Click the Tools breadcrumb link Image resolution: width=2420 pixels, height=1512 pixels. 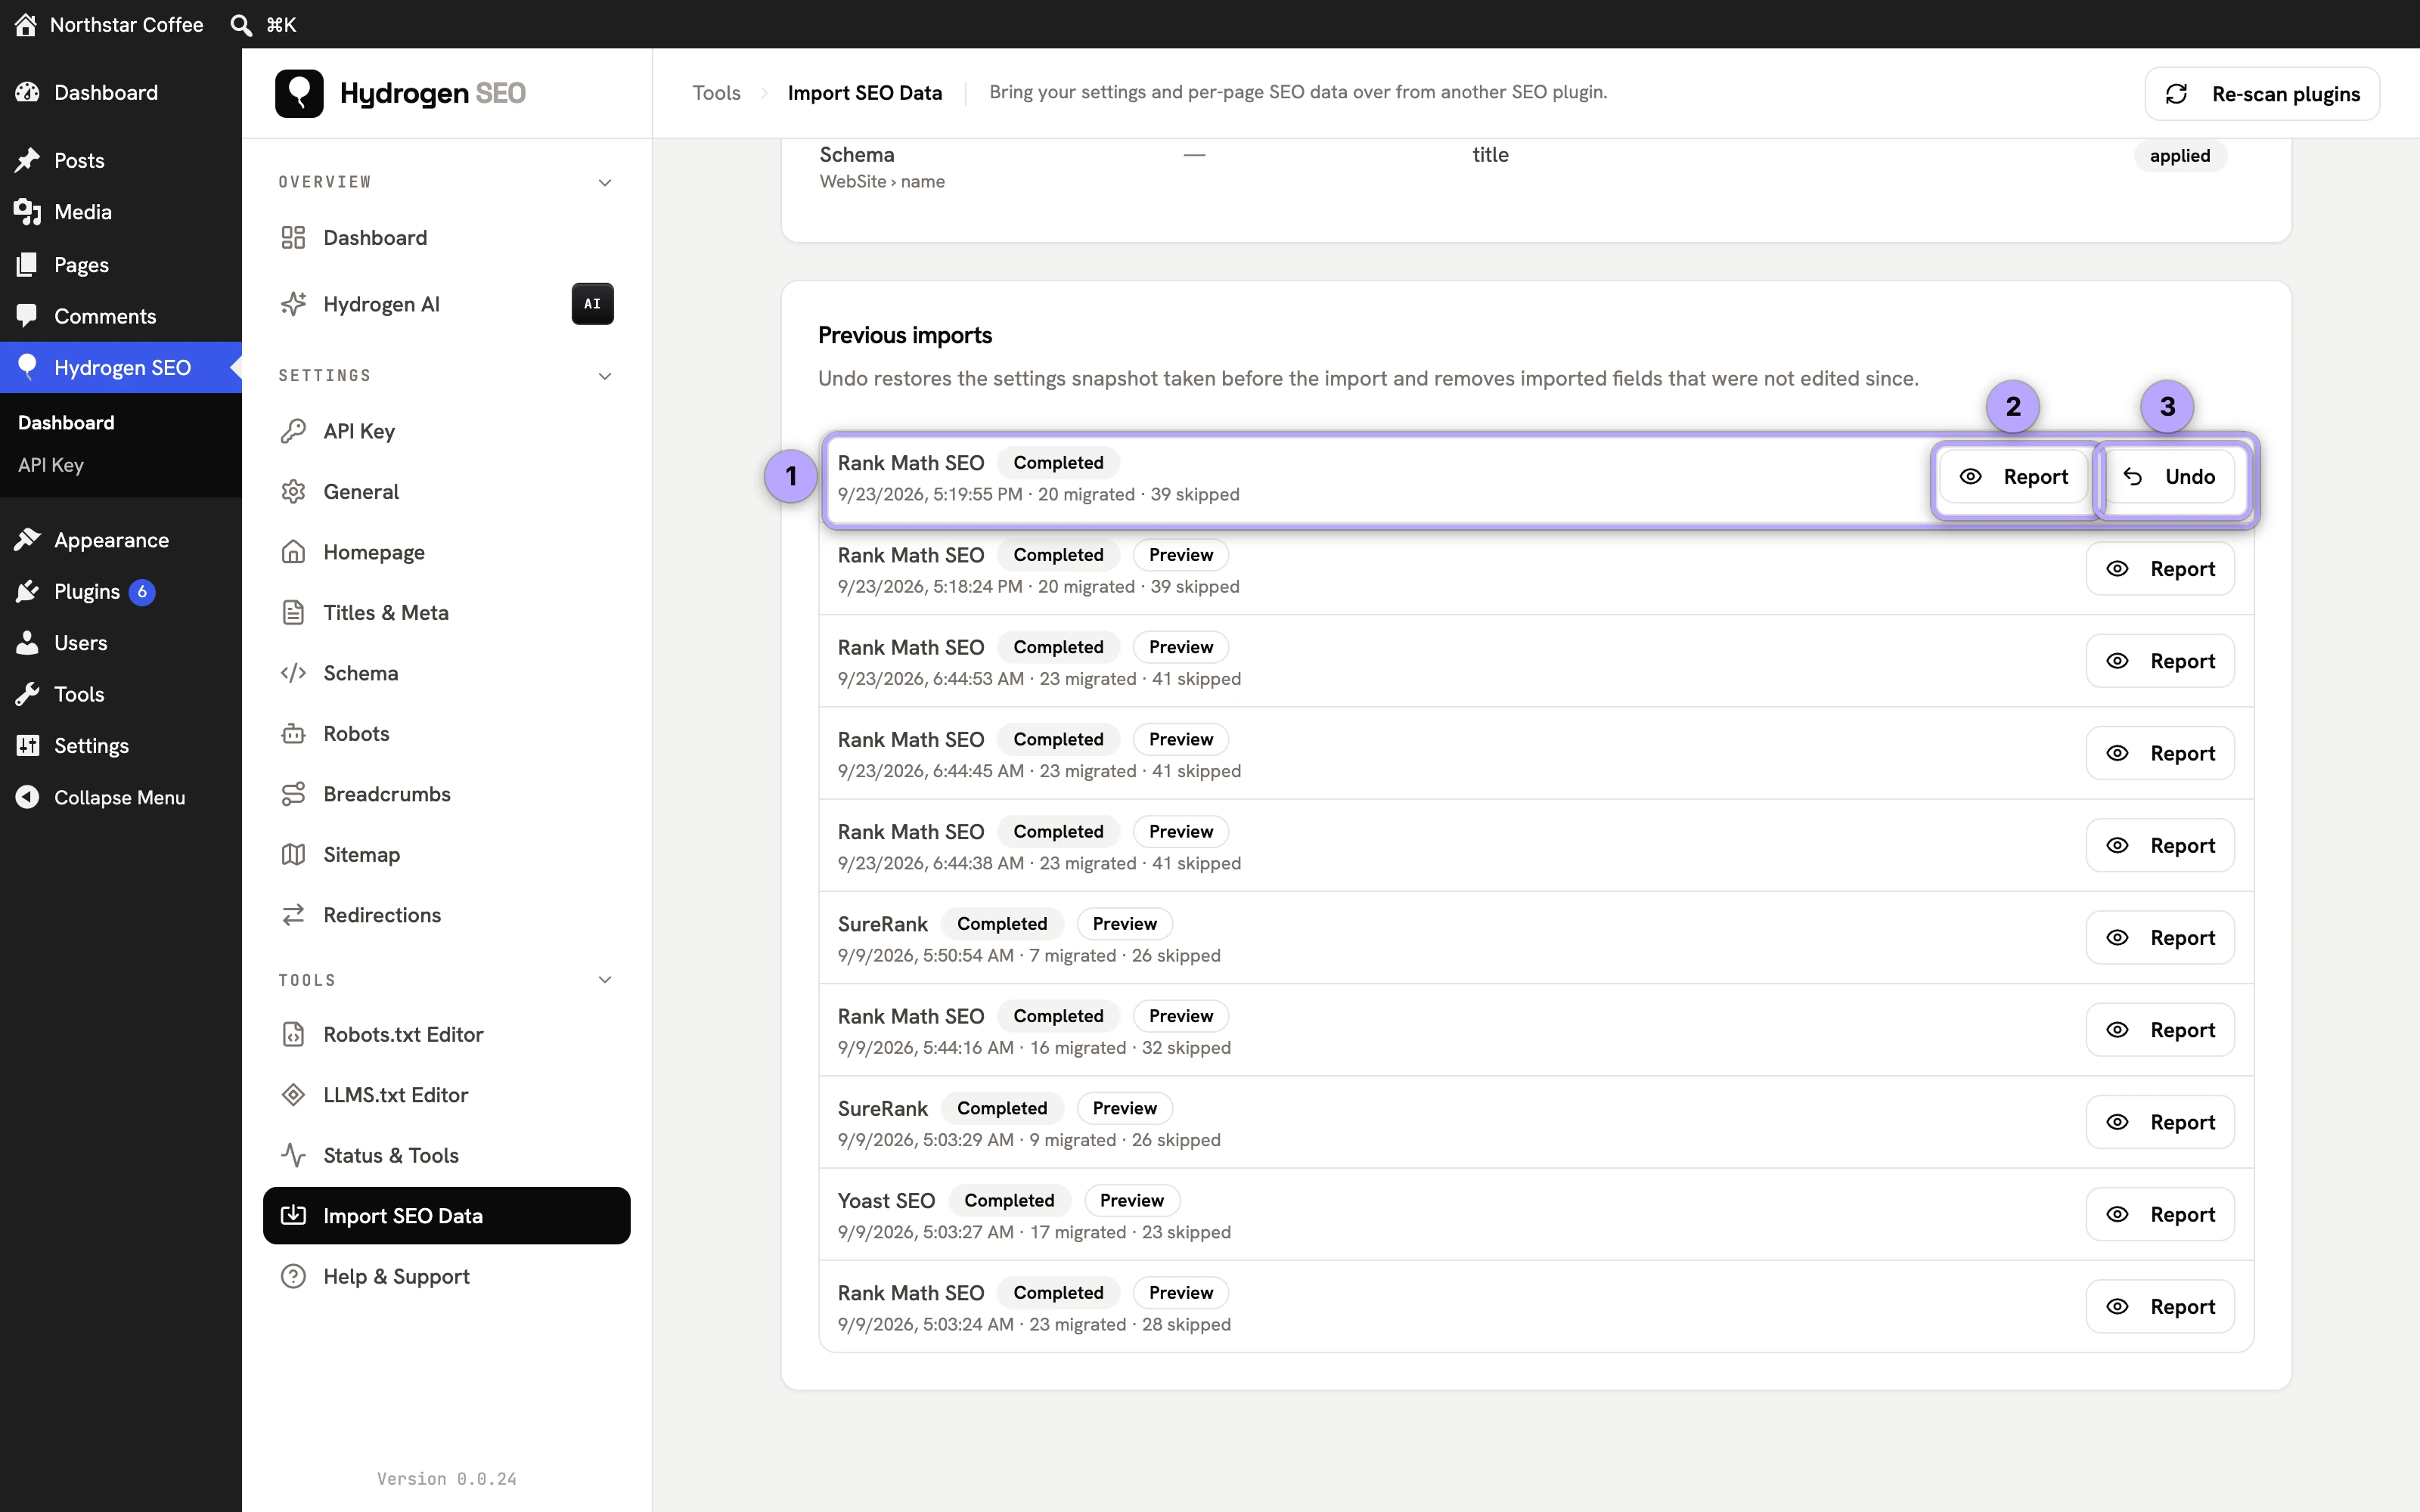(716, 93)
